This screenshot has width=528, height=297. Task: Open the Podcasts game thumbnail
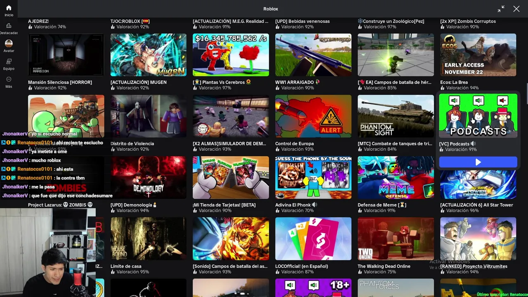coord(478,115)
